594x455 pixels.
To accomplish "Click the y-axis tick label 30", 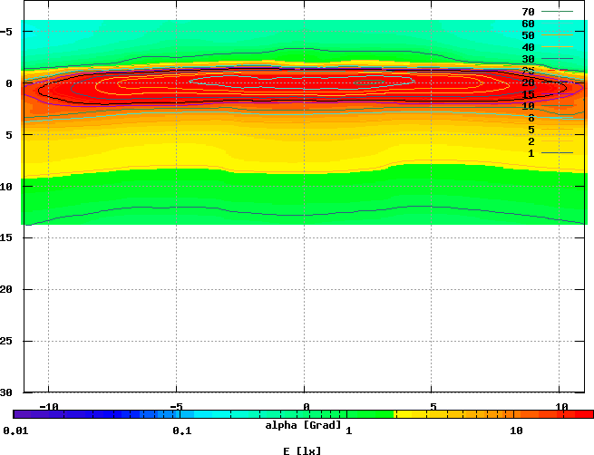I will point(6,392).
